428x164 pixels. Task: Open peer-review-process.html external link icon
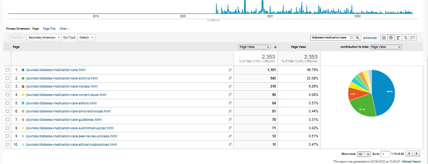[230, 136]
